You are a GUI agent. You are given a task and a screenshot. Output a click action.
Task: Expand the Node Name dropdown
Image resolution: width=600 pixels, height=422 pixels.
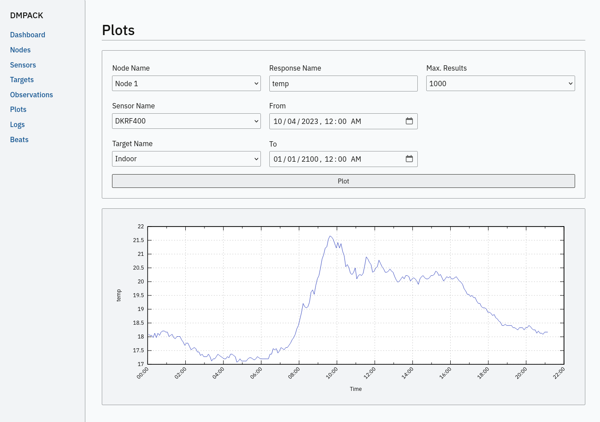pyautogui.click(x=186, y=84)
